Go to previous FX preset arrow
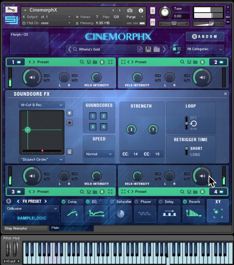The image size is (234, 265). pyautogui.click(x=18, y=201)
